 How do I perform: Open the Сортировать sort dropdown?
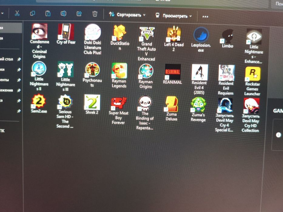tap(127, 15)
